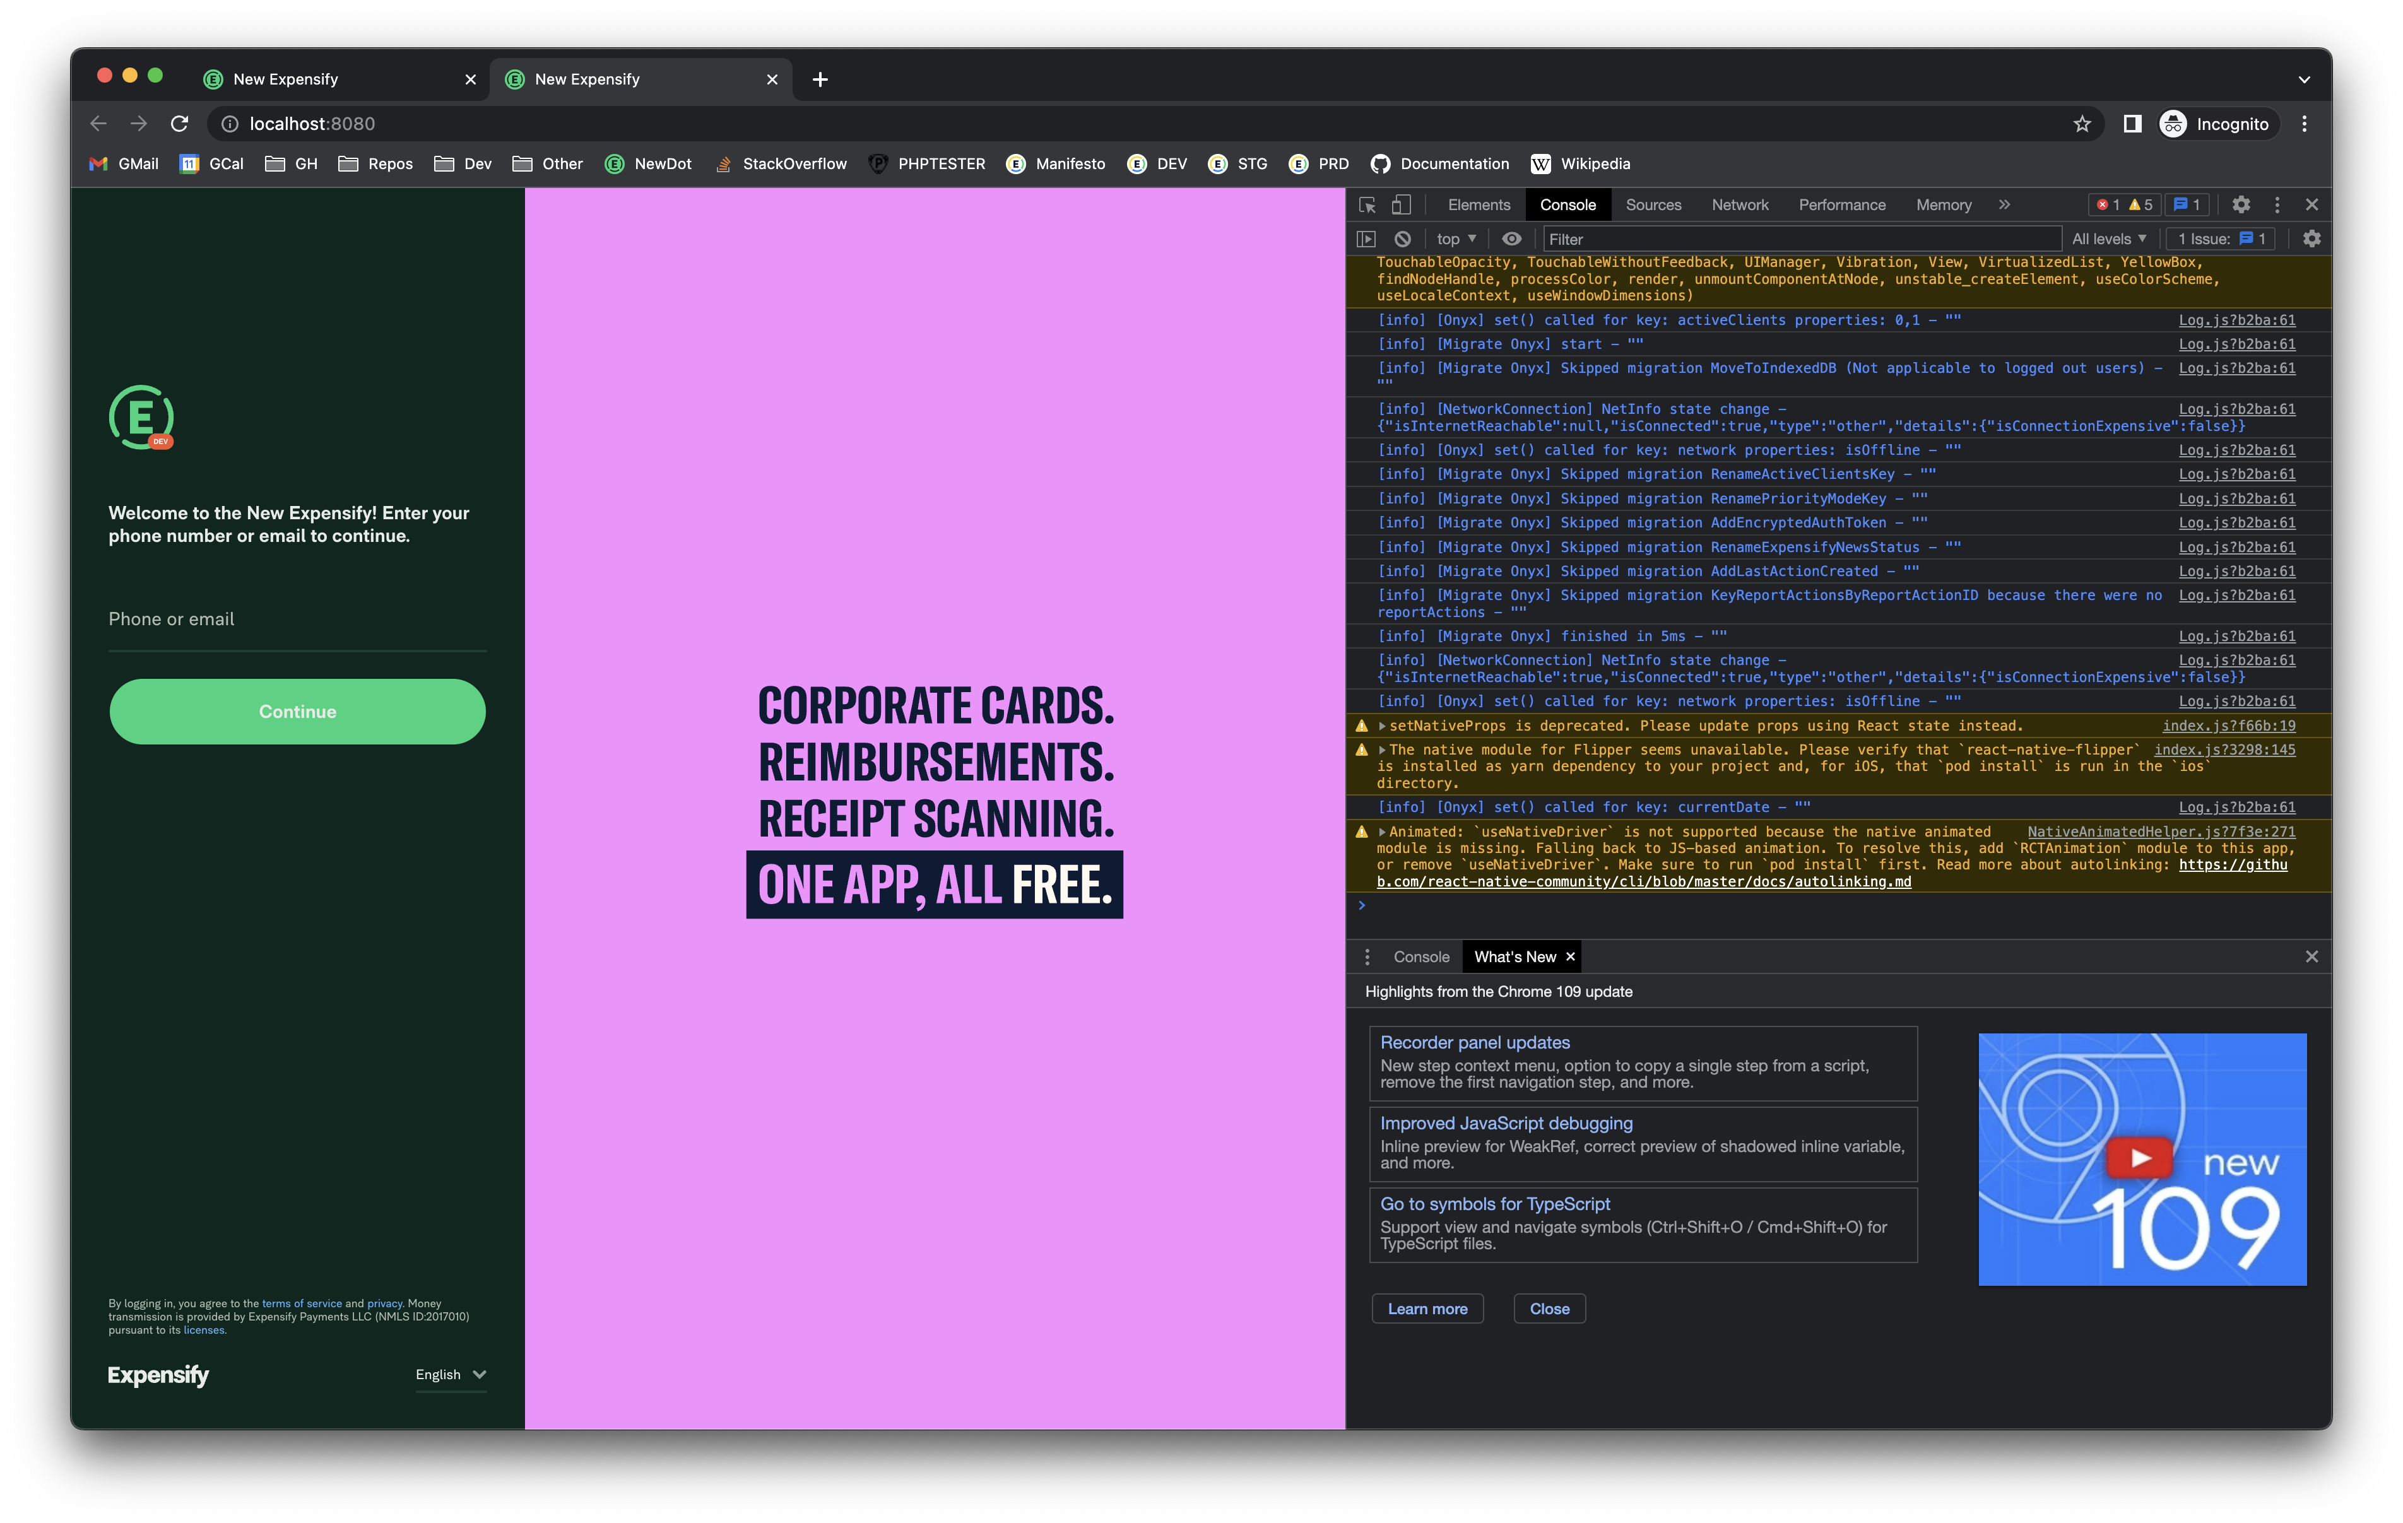Open console settings gear beside the Issue counter
Viewport: 2403px width, 1523px height.
(2311, 240)
